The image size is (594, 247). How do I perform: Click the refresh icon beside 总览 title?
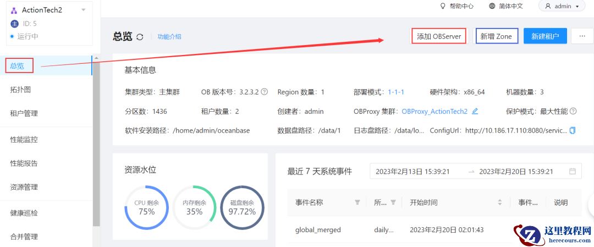click(x=140, y=37)
